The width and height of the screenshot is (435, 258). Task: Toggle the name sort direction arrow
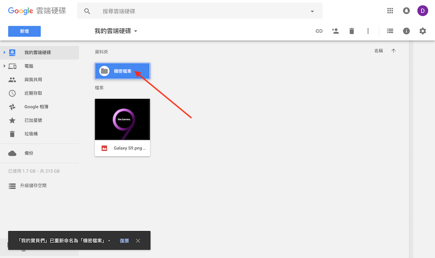393,50
